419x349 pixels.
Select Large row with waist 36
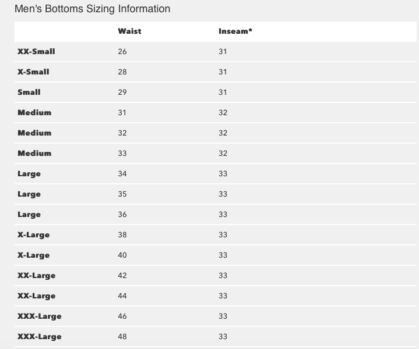pos(216,215)
